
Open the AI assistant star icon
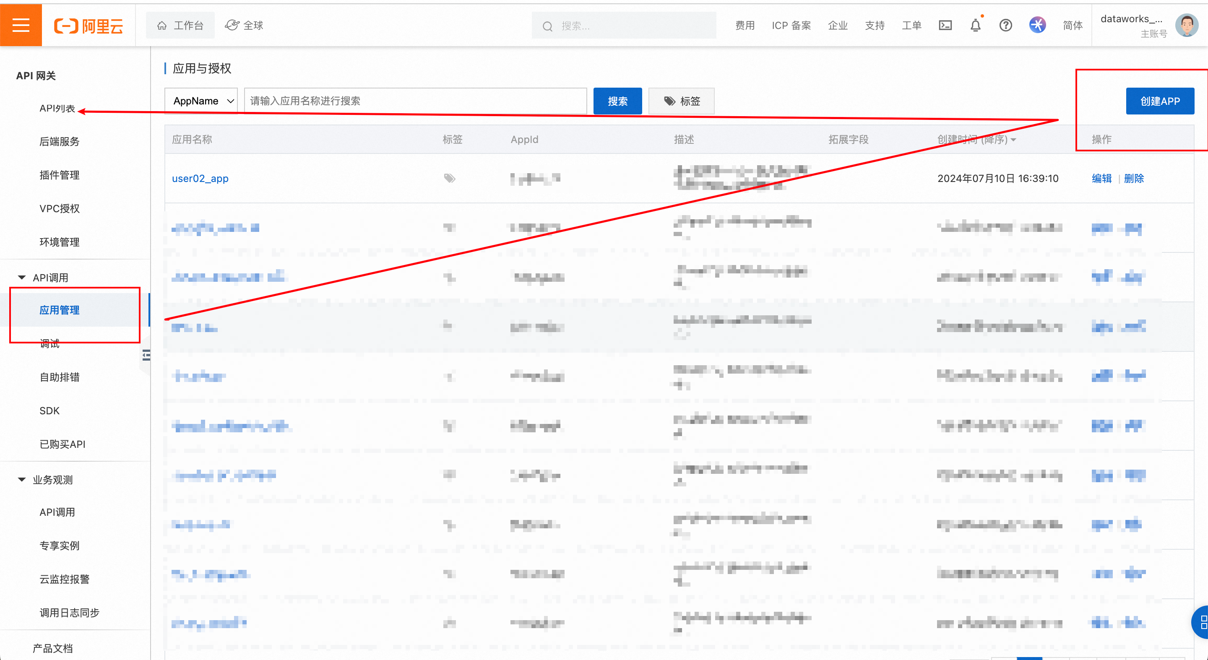pyautogui.click(x=1037, y=25)
